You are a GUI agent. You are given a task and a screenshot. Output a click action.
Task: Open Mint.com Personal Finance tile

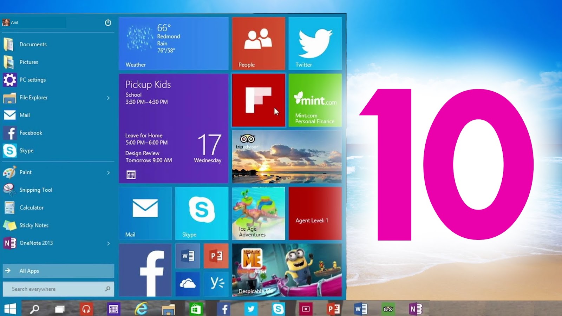coord(315,99)
